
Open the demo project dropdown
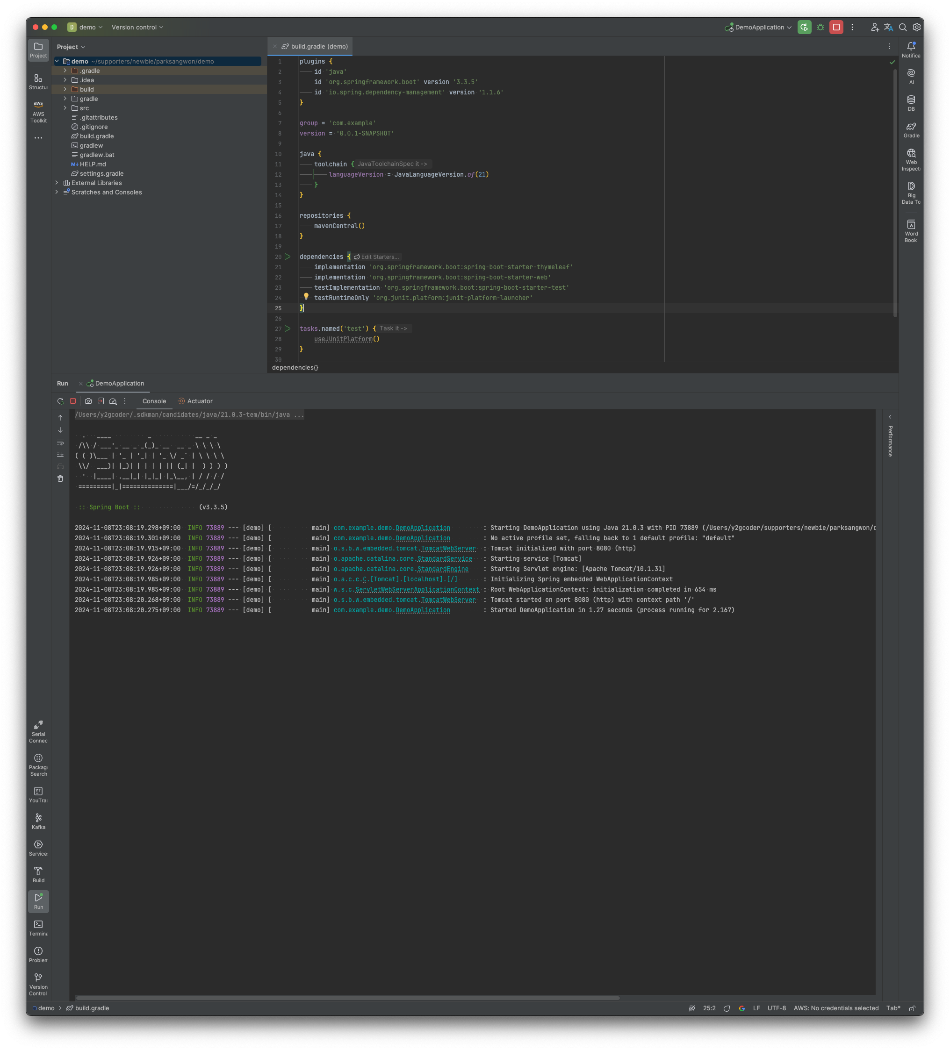(x=85, y=27)
